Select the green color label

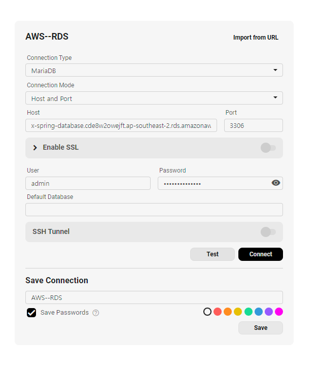pyautogui.click(x=249, y=312)
